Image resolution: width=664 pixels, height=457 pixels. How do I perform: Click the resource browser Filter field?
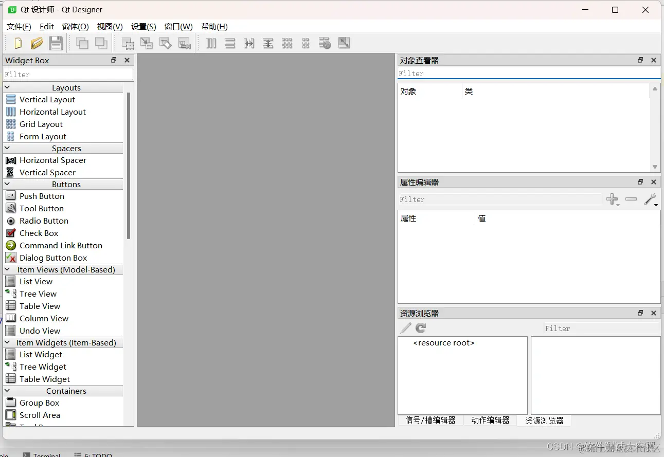(x=601, y=328)
